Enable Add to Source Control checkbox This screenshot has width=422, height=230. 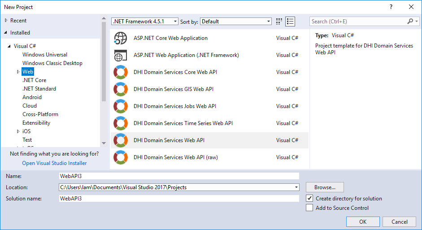click(309, 208)
